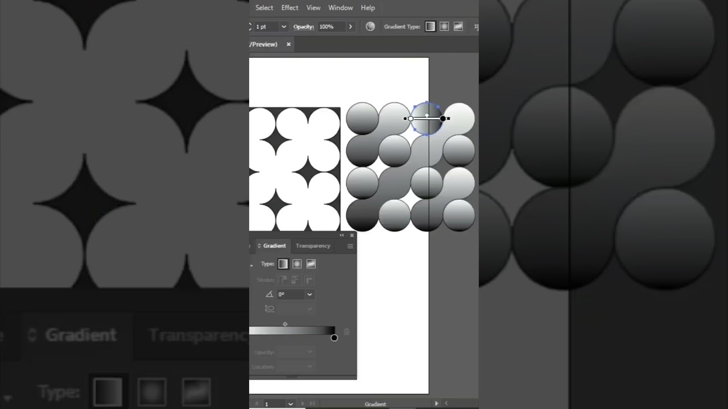This screenshot has height=409, width=728.
Task: Click the 0° angle input field
Action: point(291,294)
